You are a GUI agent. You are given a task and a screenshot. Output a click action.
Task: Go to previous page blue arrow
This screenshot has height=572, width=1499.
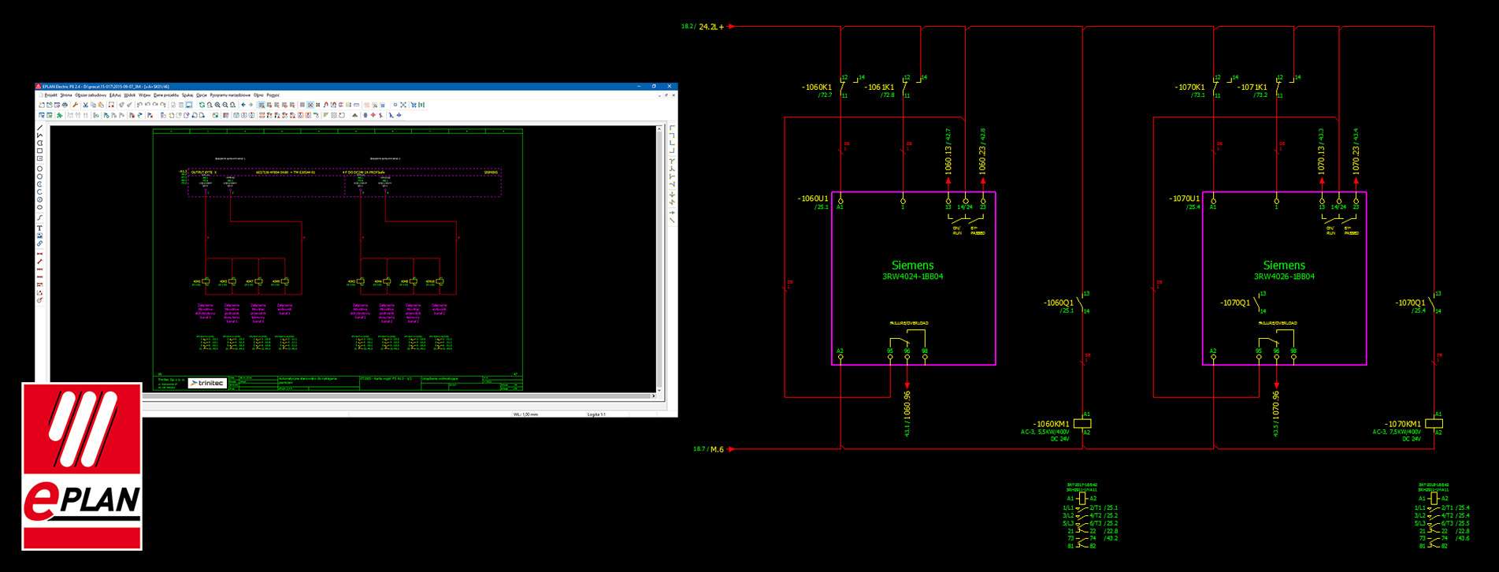243,105
